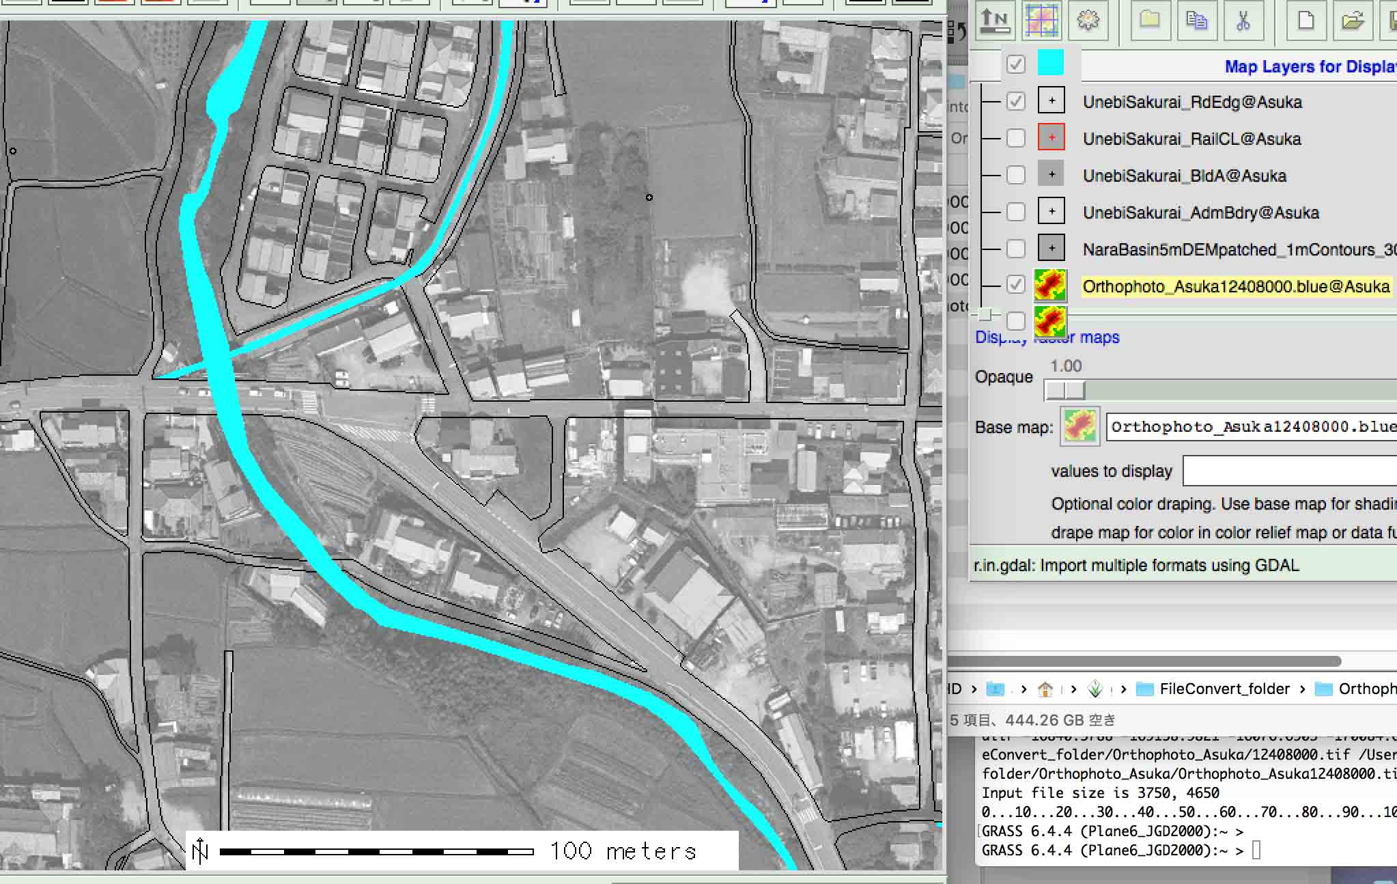Image resolution: width=1397 pixels, height=884 pixels.
Task: Open the base map raster chooser button
Action: (x=1079, y=427)
